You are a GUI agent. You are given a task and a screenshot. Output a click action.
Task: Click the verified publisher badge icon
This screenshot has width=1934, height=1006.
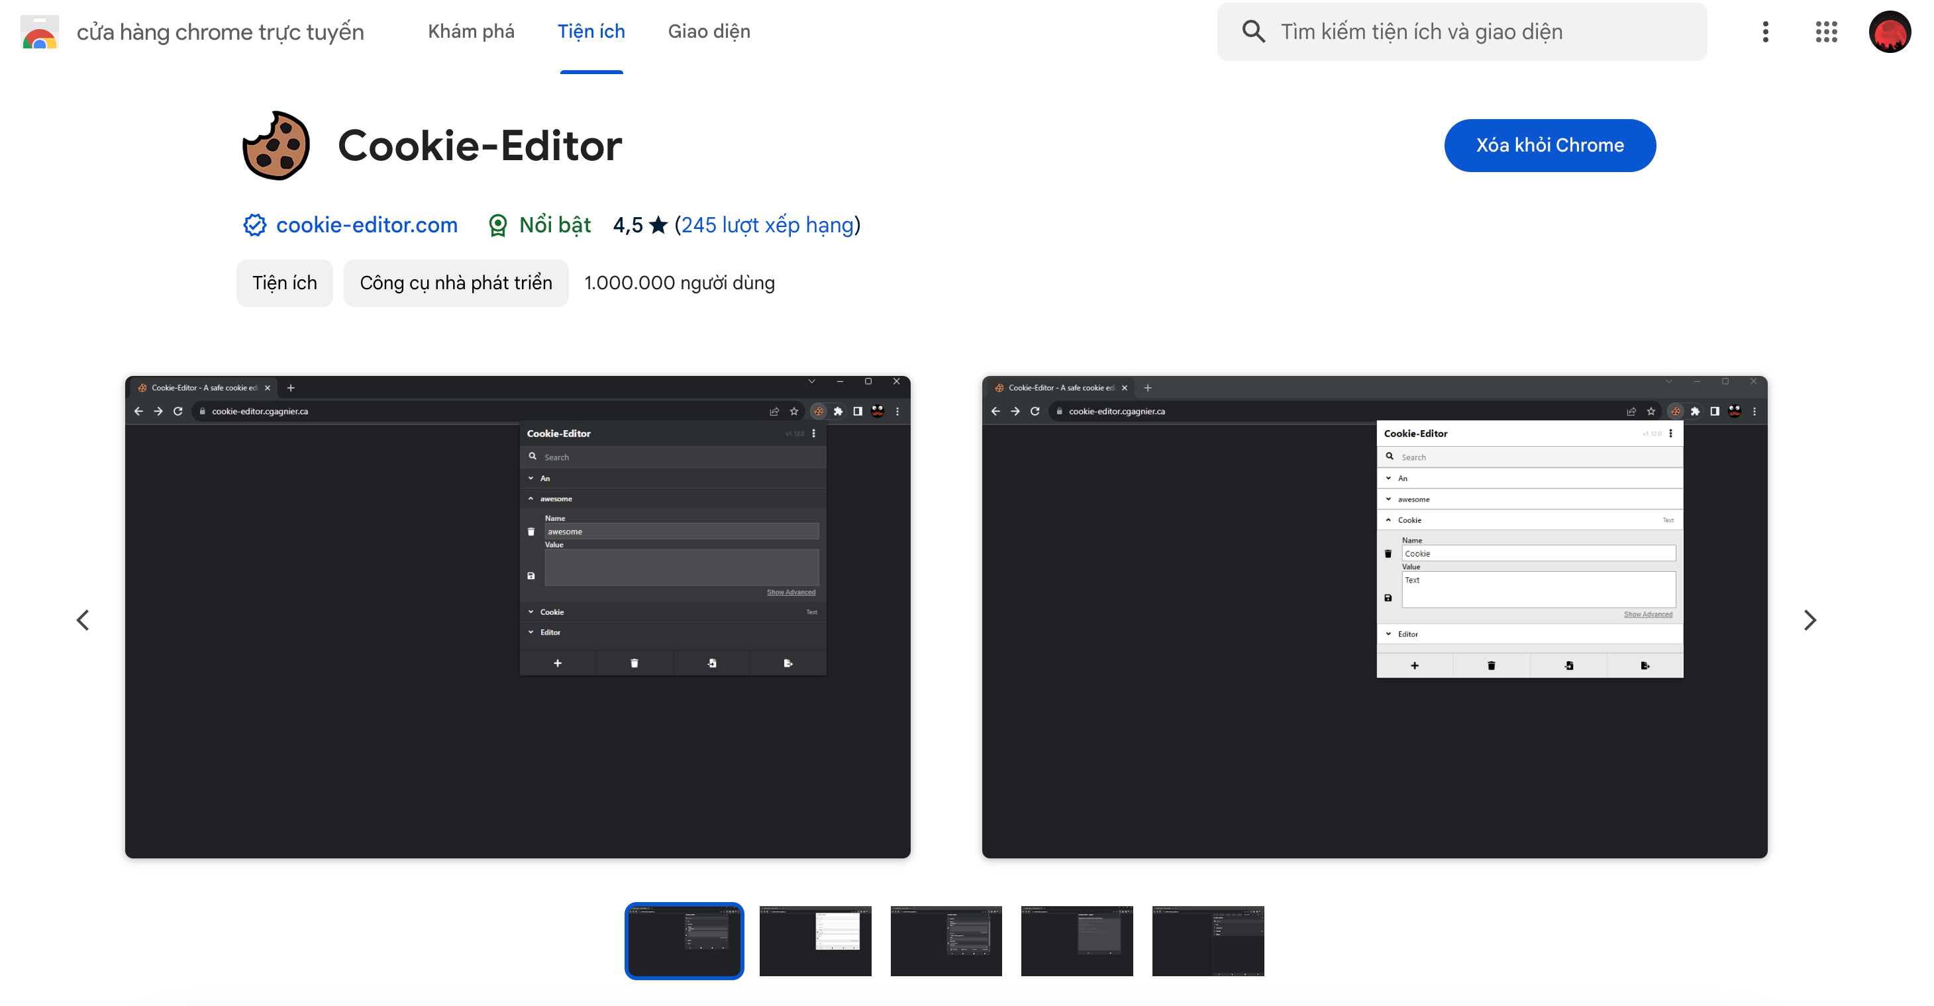coord(254,225)
